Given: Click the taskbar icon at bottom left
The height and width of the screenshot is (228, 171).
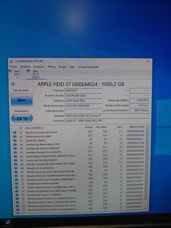Looking at the screenshot, I should 7,222.
